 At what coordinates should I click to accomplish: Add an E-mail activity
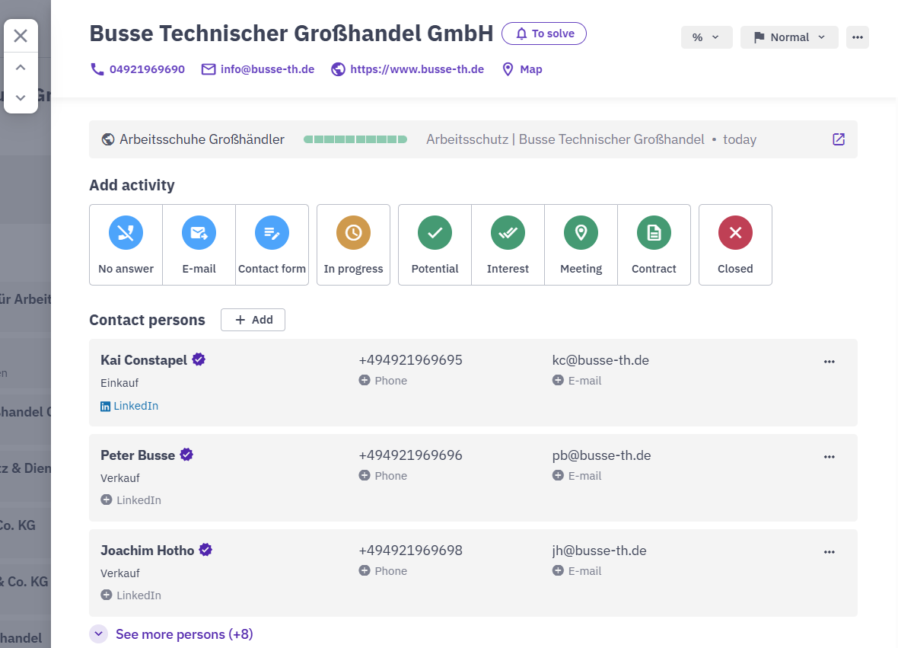point(199,244)
